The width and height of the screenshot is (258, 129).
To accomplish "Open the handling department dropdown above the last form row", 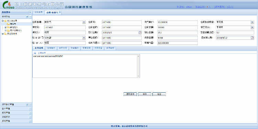I will pos(84,38).
